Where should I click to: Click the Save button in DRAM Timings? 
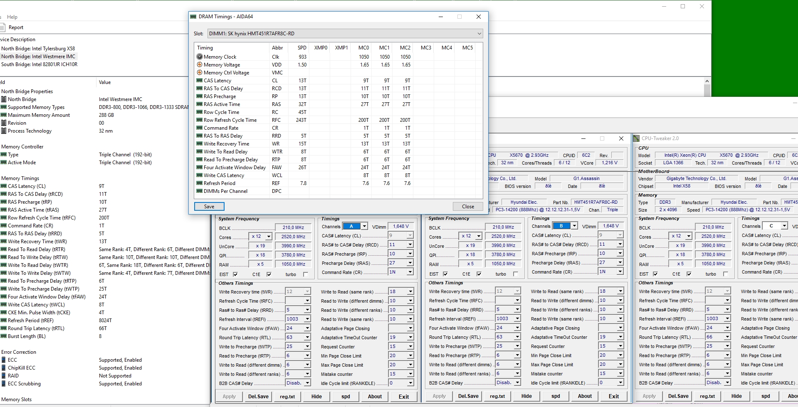point(209,207)
